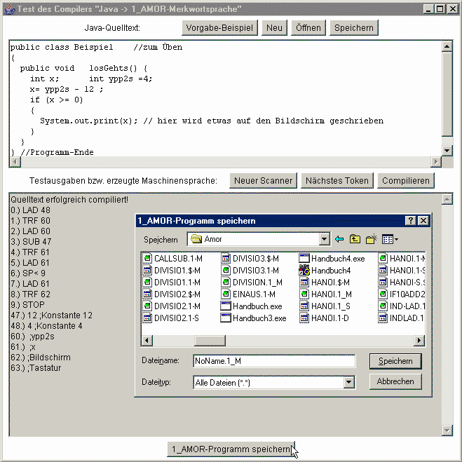Cancel the dialog with Abbrechen
462x462 pixels.
pyautogui.click(x=395, y=382)
